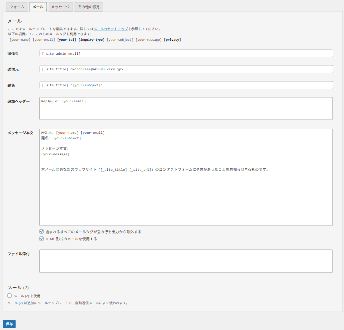Open the メッセージ tab
This screenshot has width=344, height=330.
(60, 7)
